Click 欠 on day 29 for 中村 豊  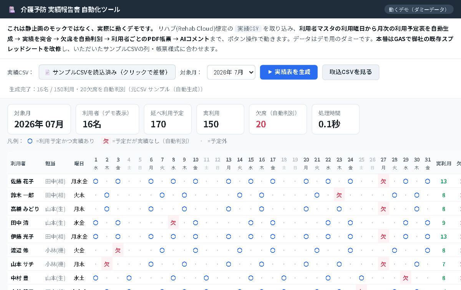[406, 278]
